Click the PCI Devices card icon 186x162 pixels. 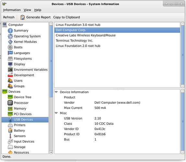coord(10,114)
